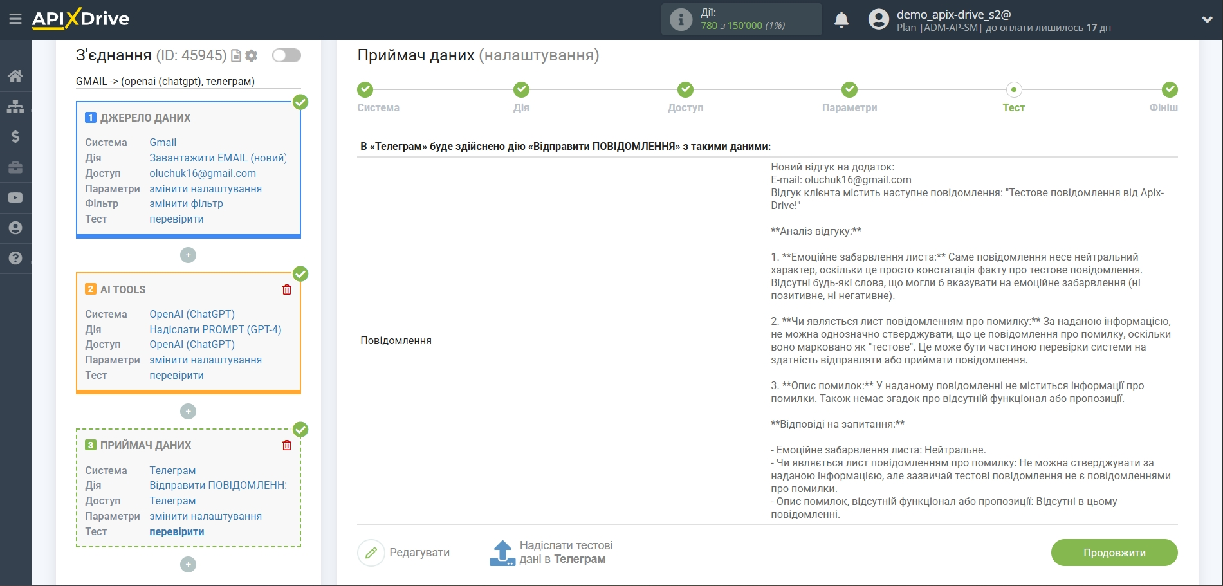The image size is (1223, 586).
Task: Add a step after ДЖЕРЕЛО ДАНИХ
Action: point(188,255)
